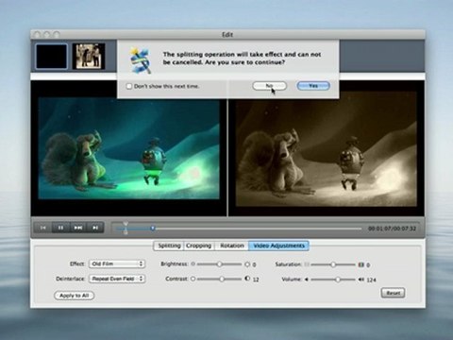Click the Apply to All button

pos(75,296)
